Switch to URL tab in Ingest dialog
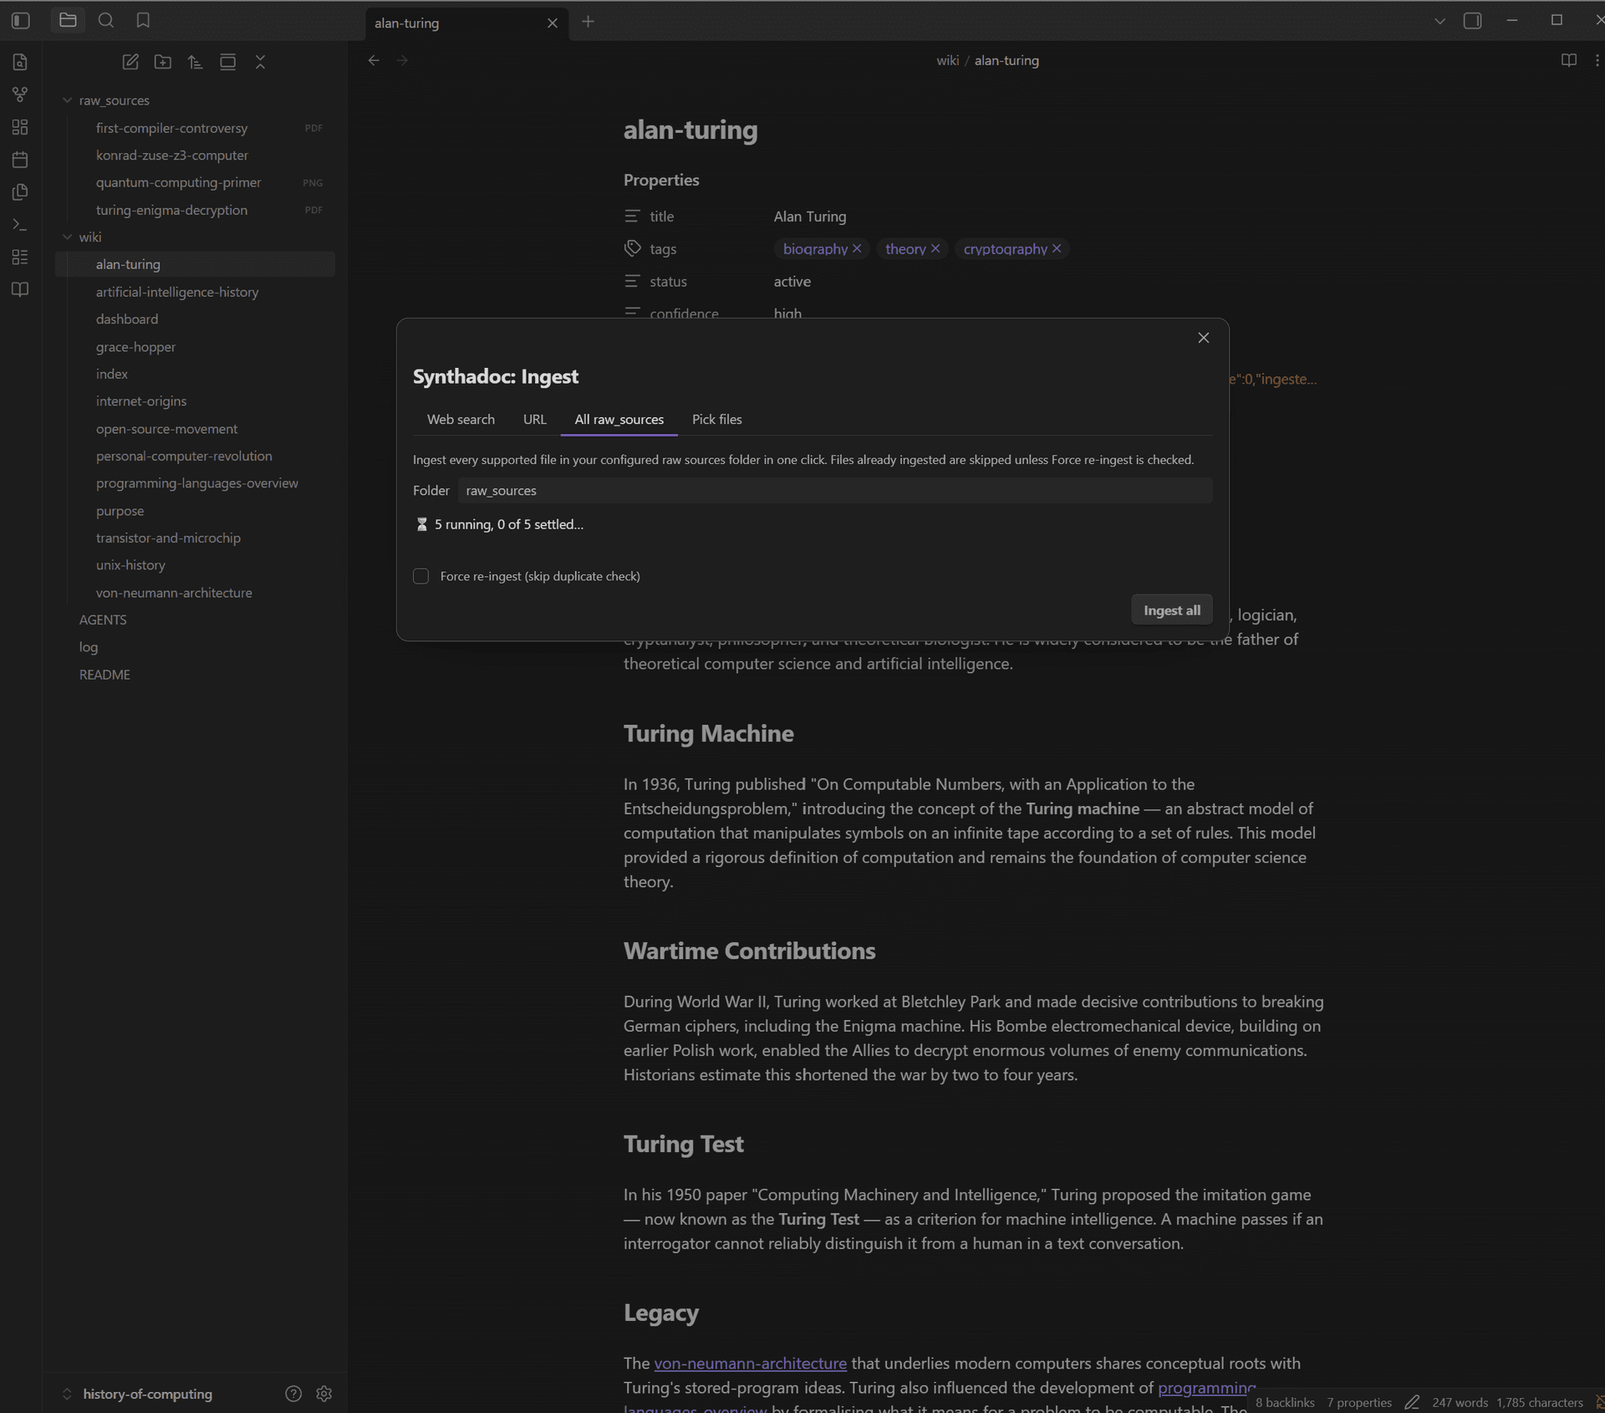Screen dimensions: 1605x1413 click(534, 419)
